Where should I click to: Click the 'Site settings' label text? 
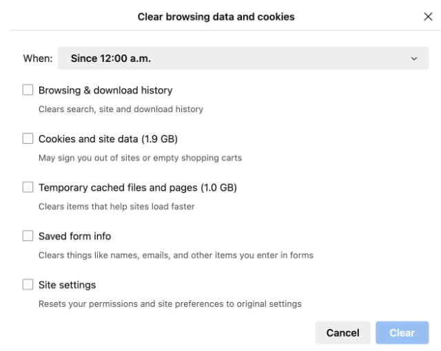pyautogui.click(x=67, y=284)
